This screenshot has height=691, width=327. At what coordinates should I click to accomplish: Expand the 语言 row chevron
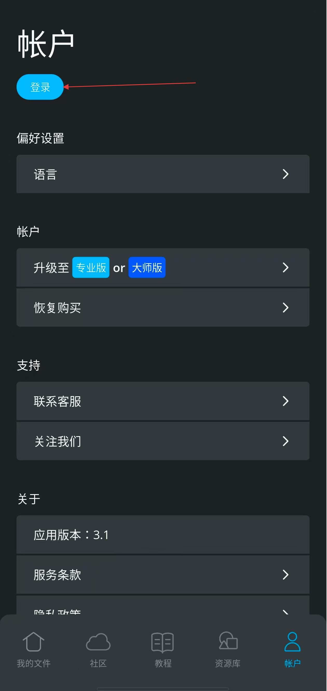click(x=286, y=174)
